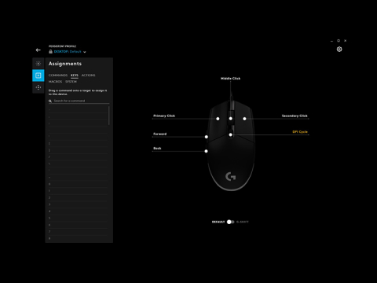Go back using the arrow icon
Viewport: 377px width, 283px height.
point(38,50)
